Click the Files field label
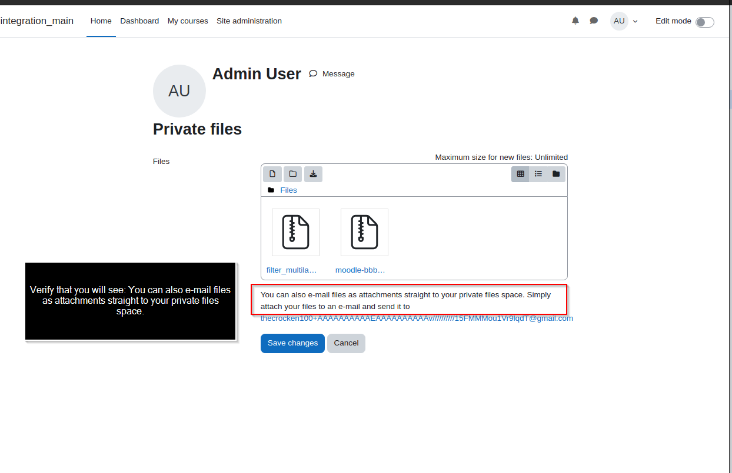The width and height of the screenshot is (732, 473). click(161, 162)
